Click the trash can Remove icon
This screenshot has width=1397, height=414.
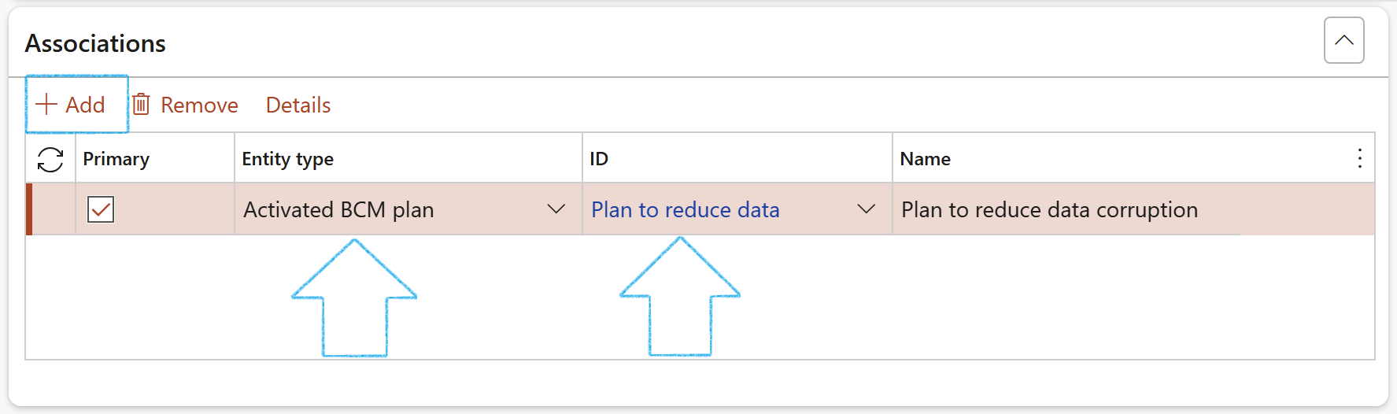(141, 104)
